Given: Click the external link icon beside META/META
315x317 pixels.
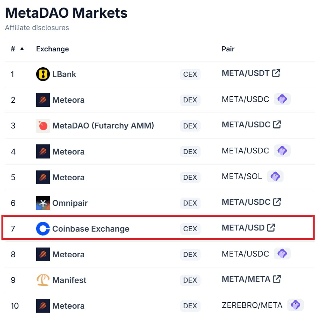Looking at the screenshot, I should tap(277, 279).
